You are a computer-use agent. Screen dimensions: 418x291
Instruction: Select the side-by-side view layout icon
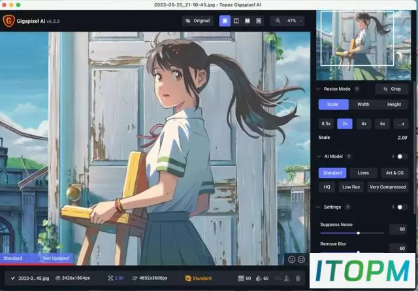coord(248,21)
